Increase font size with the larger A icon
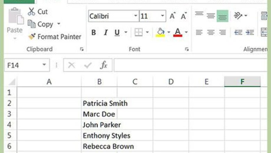 click(172, 16)
